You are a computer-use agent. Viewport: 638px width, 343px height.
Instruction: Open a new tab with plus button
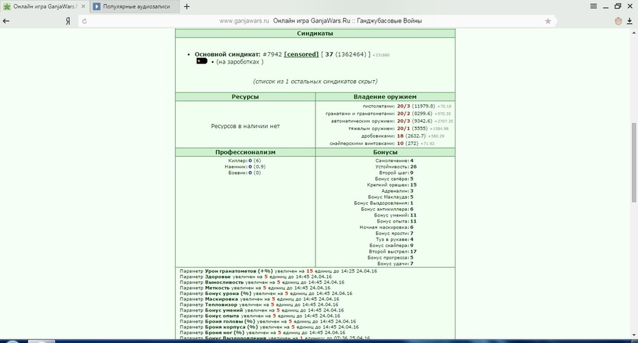click(187, 6)
